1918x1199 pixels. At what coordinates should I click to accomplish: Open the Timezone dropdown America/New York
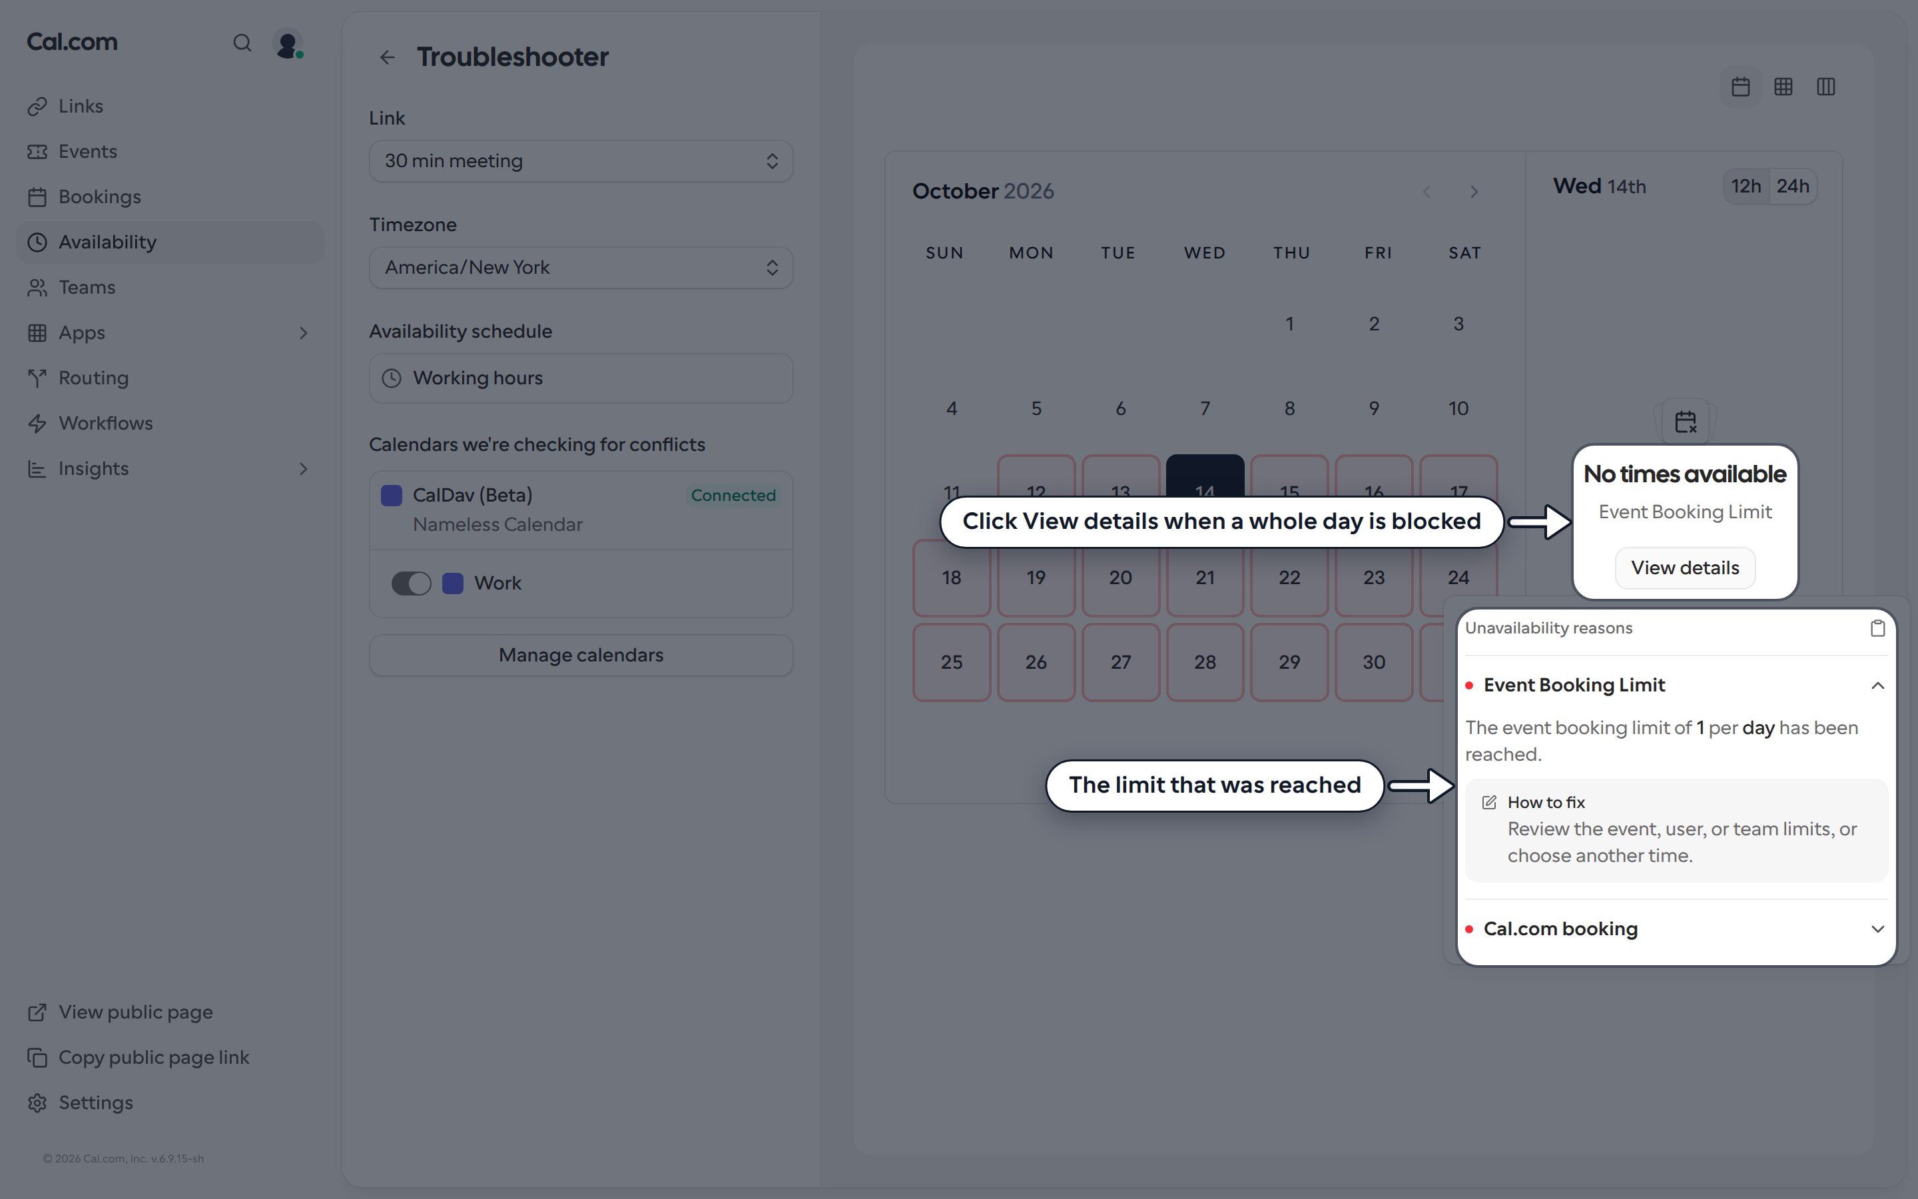click(x=581, y=267)
